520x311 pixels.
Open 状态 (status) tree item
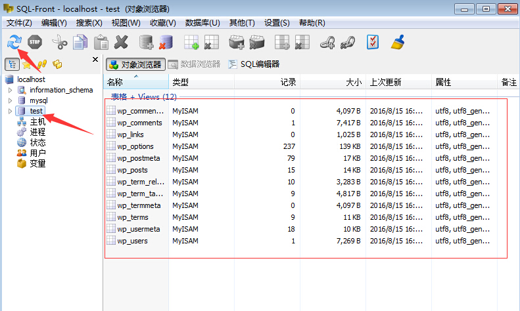pyautogui.click(x=37, y=142)
